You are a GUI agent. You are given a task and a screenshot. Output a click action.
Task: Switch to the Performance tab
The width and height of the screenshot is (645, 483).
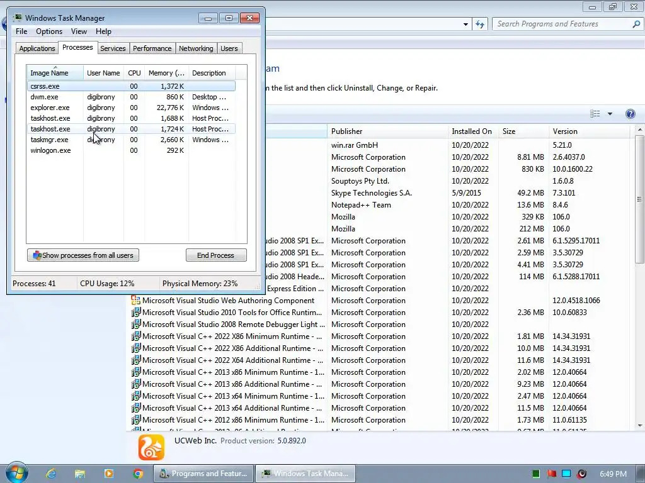pyautogui.click(x=152, y=48)
